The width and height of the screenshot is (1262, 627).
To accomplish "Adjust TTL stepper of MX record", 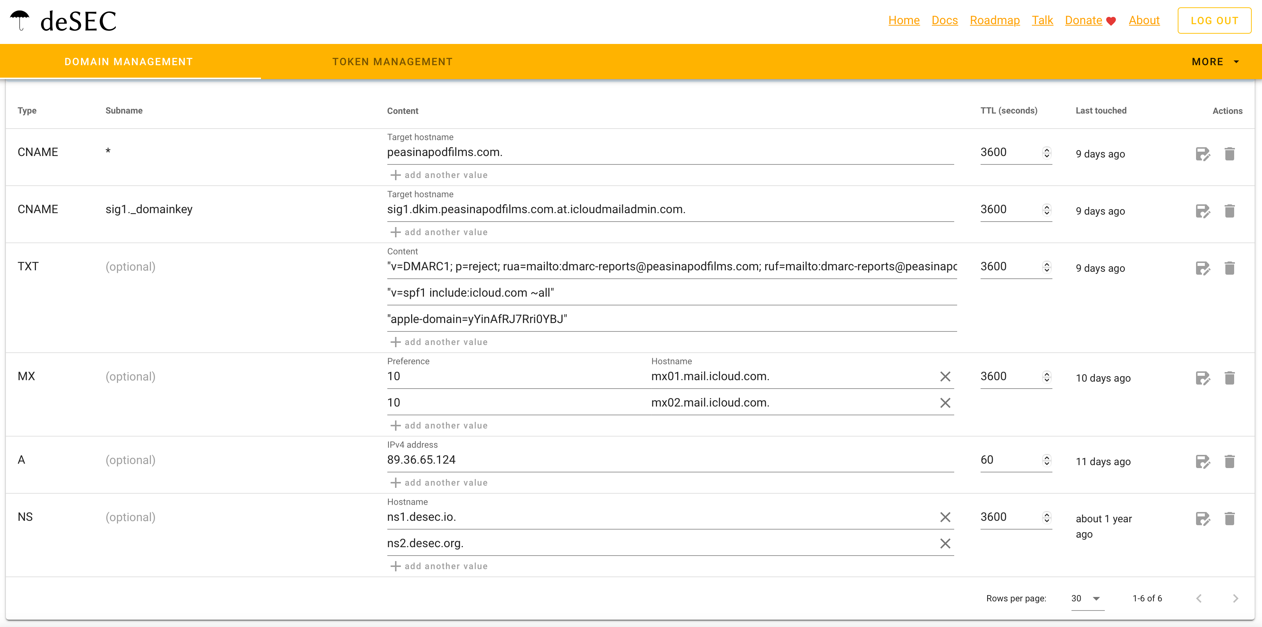I will [1047, 377].
